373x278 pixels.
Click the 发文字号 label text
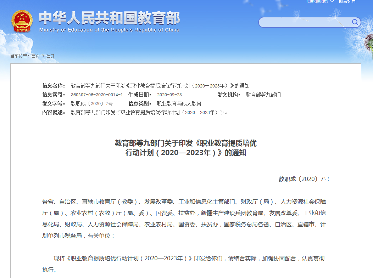point(54,103)
